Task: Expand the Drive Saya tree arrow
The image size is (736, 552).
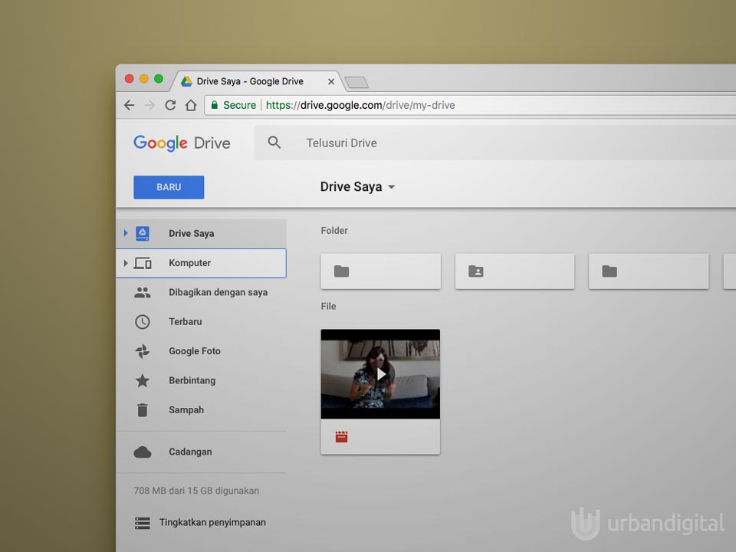Action: [126, 233]
